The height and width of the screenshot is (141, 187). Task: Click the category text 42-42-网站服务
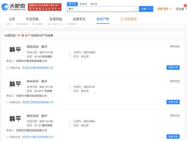point(43,56)
